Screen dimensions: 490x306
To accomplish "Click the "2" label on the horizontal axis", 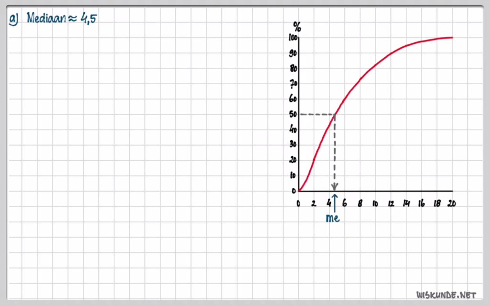I will pyautogui.click(x=314, y=203).
